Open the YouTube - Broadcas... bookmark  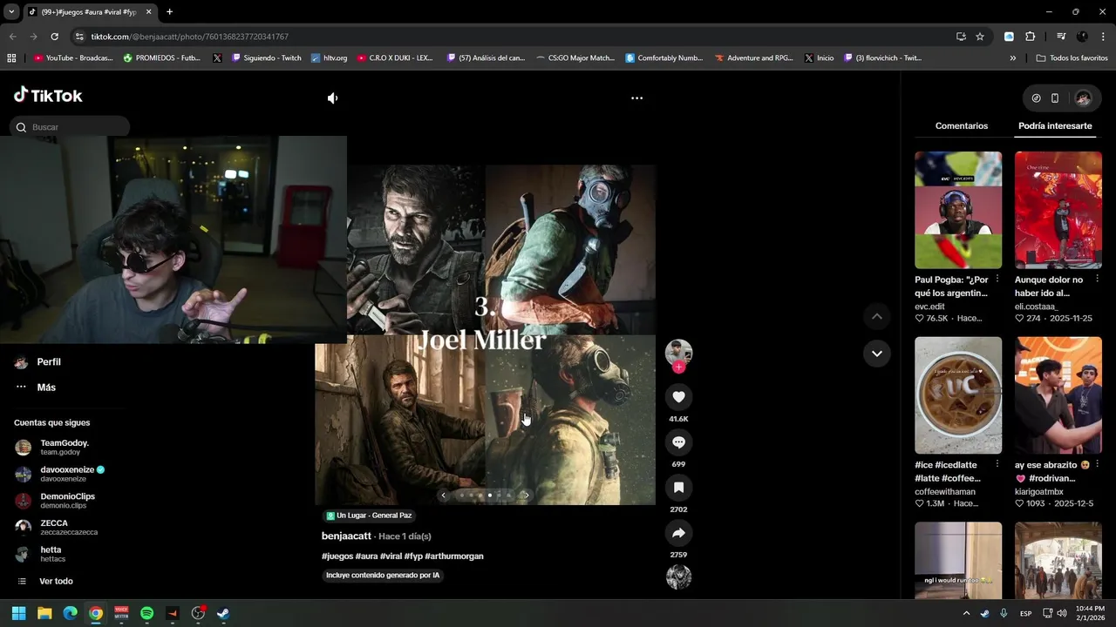73,58
